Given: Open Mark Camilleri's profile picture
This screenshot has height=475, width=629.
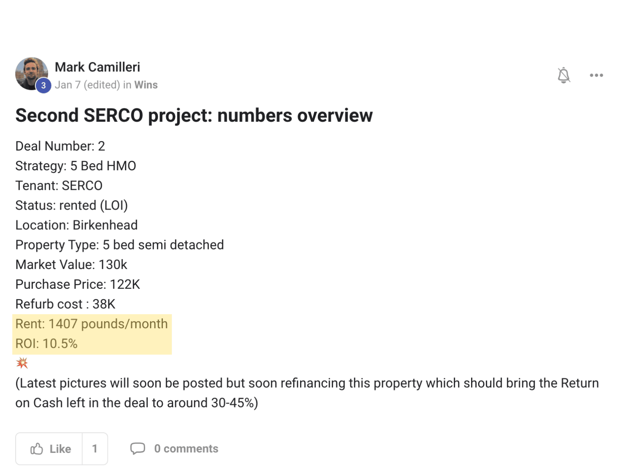Looking at the screenshot, I should tap(31, 73).
